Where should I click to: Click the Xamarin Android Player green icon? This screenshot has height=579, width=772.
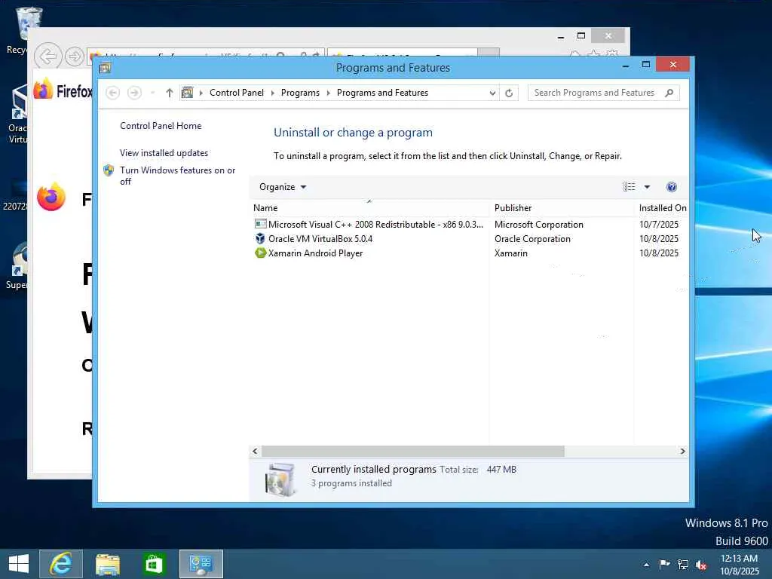click(260, 253)
